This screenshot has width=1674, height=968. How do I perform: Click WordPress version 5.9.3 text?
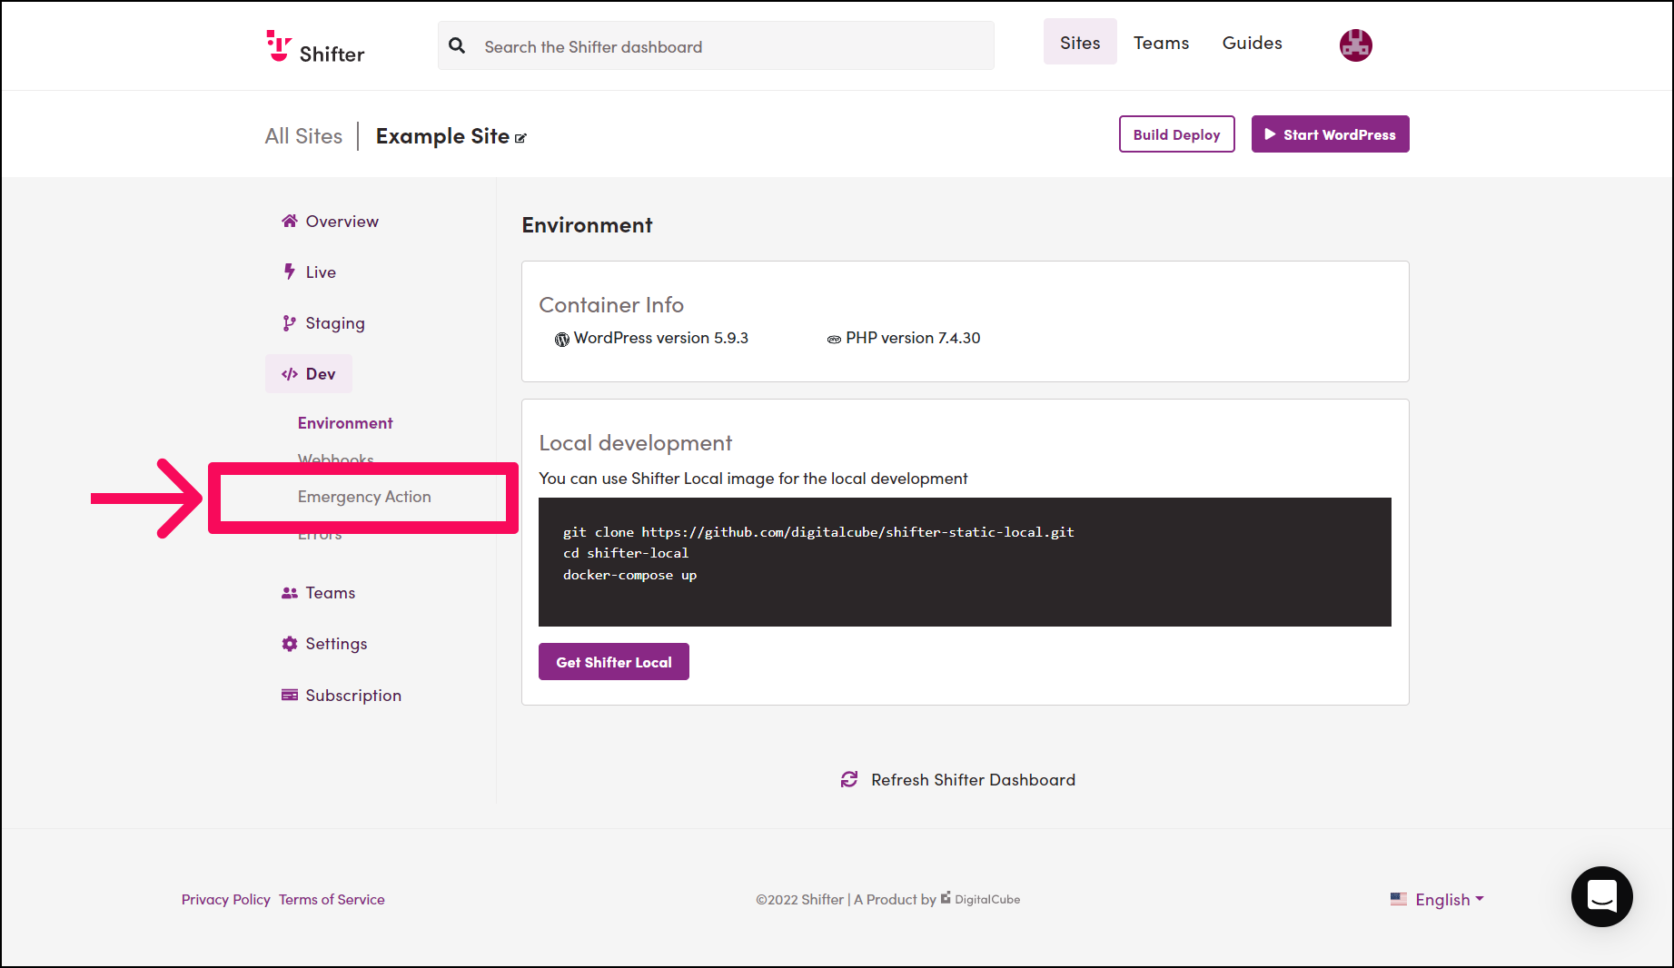pyautogui.click(x=661, y=338)
